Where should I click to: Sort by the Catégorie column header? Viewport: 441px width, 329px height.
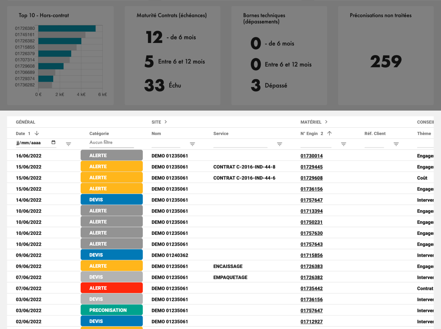(x=99, y=133)
